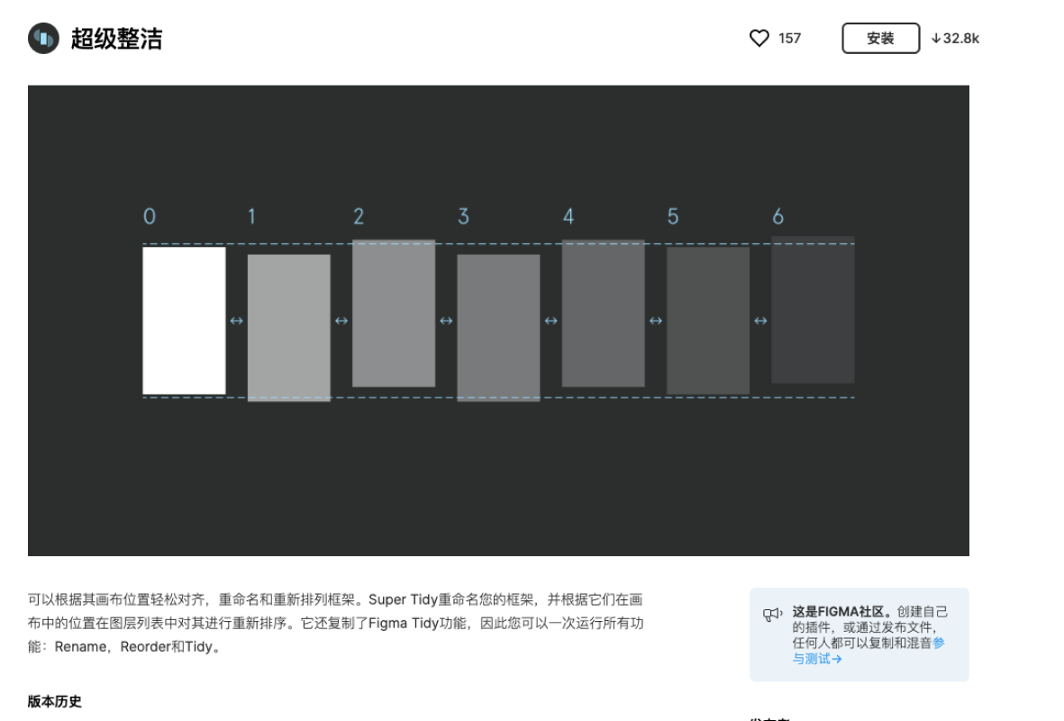The width and height of the screenshot is (1064, 721).
Task: Click the spacing arrow between frames 5 and 6
Action: pyautogui.click(x=760, y=321)
